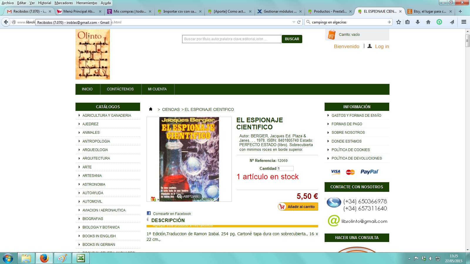This screenshot has height=264, width=470.
Task: Click the Compartir en Facebook link
Action: 172,214
